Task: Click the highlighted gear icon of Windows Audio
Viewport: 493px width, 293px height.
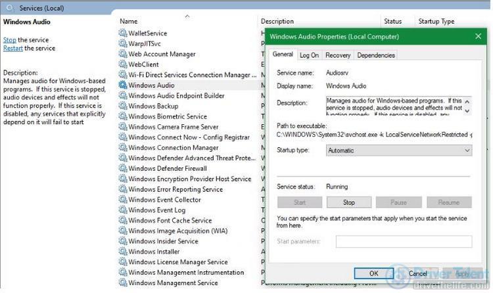Action: click(x=123, y=85)
